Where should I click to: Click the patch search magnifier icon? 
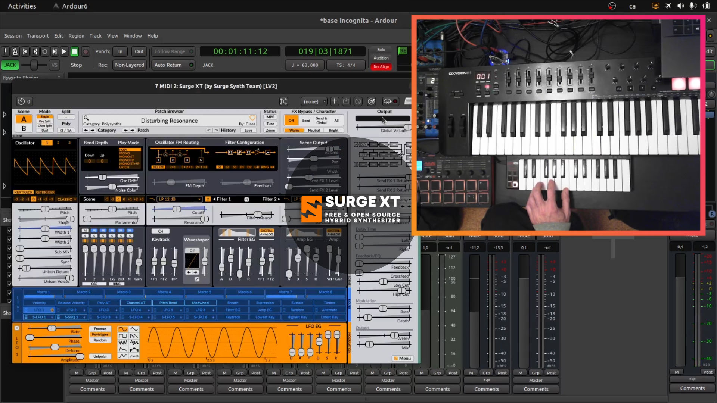[x=86, y=118]
